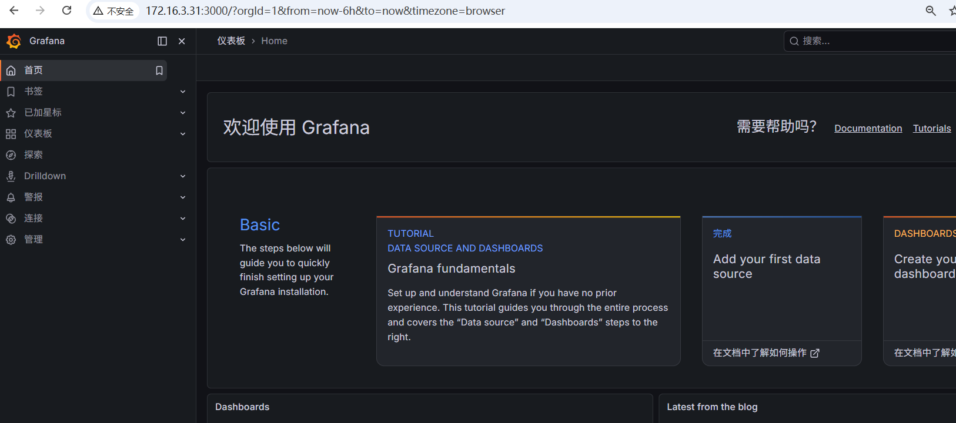The width and height of the screenshot is (956, 423).
Task: Expand the 仪表板 sidebar section
Action: (183, 134)
